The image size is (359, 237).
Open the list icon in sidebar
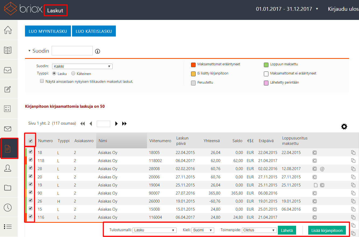click(8, 227)
